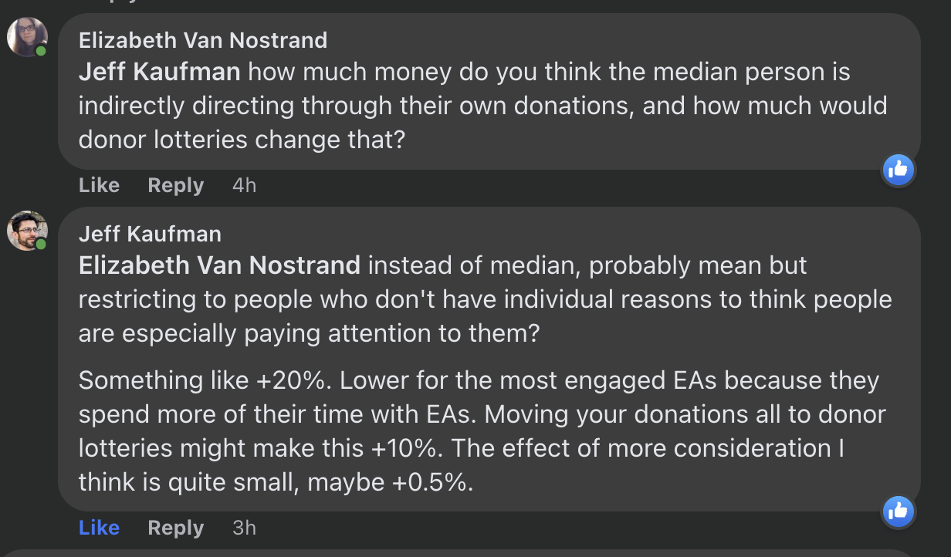Click Jeff Kaufman's profile picture
Image resolution: width=951 pixels, height=557 pixels.
(x=27, y=231)
